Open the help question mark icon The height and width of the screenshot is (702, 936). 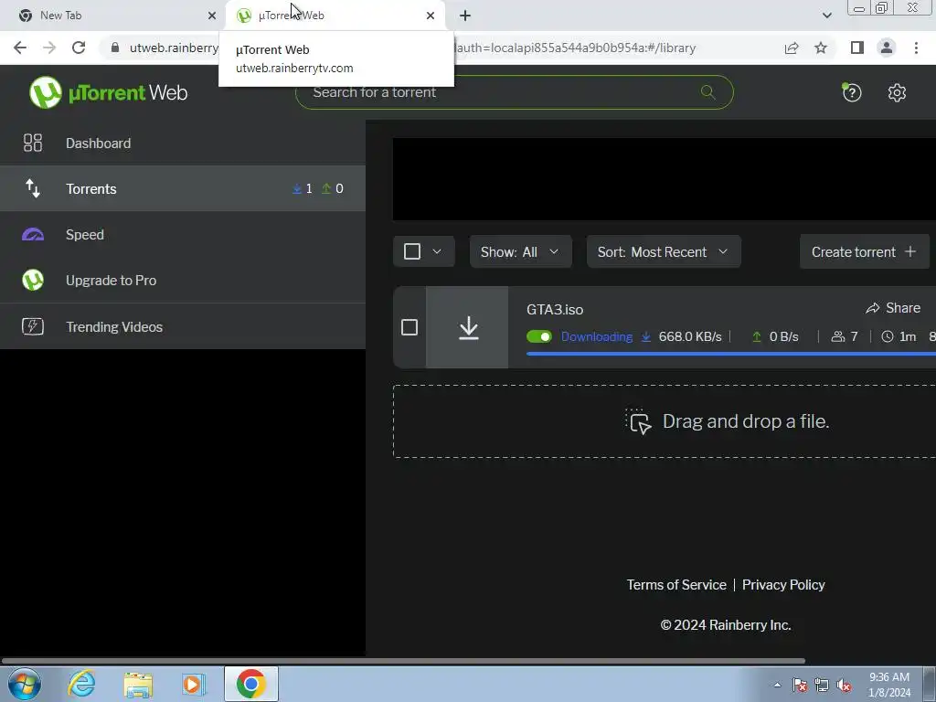click(x=852, y=92)
